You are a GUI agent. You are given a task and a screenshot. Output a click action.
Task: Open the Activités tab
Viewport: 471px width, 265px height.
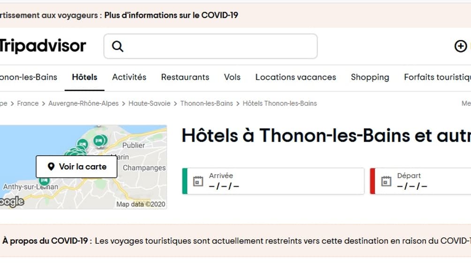coord(129,77)
